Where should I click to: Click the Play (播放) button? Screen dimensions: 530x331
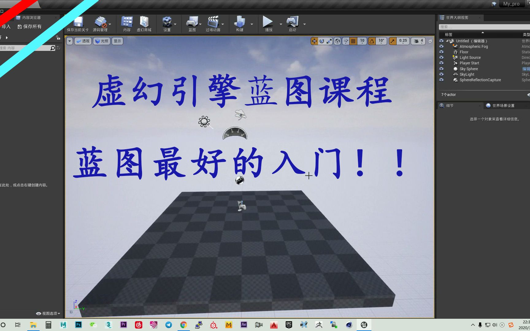point(268,24)
